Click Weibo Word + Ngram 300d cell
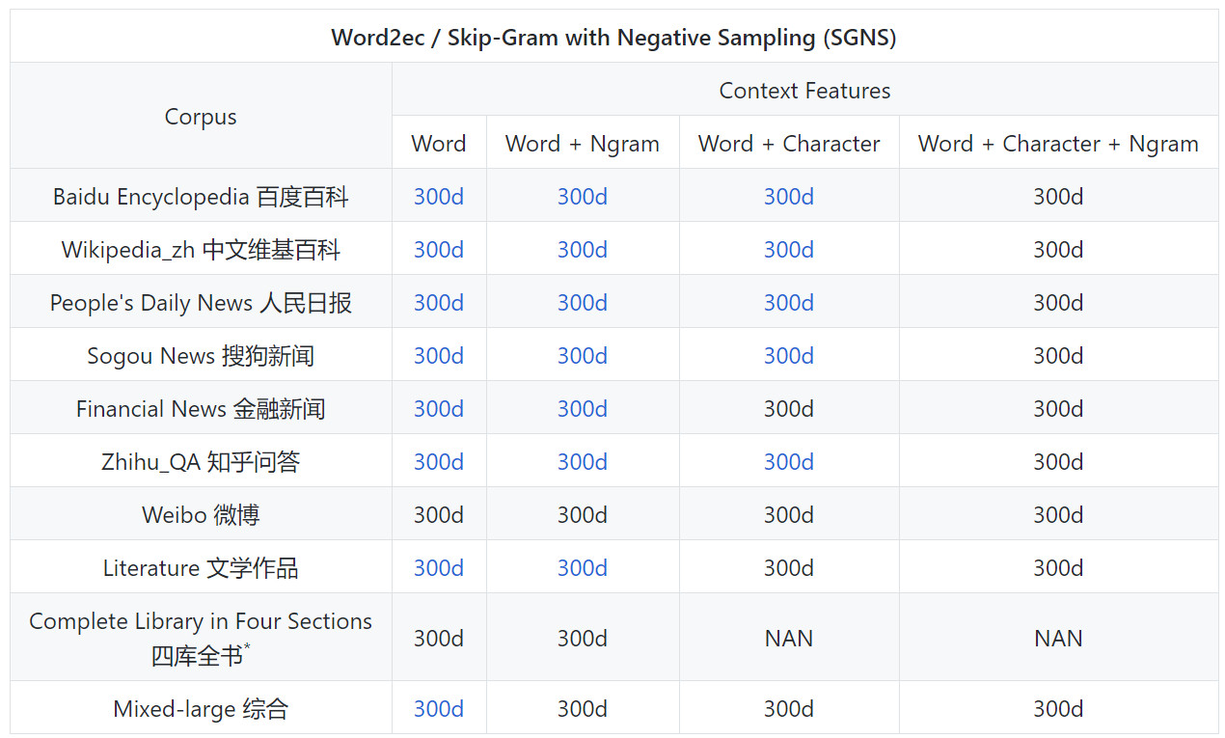This screenshot has width=1225, height=738. click(583, 515)
